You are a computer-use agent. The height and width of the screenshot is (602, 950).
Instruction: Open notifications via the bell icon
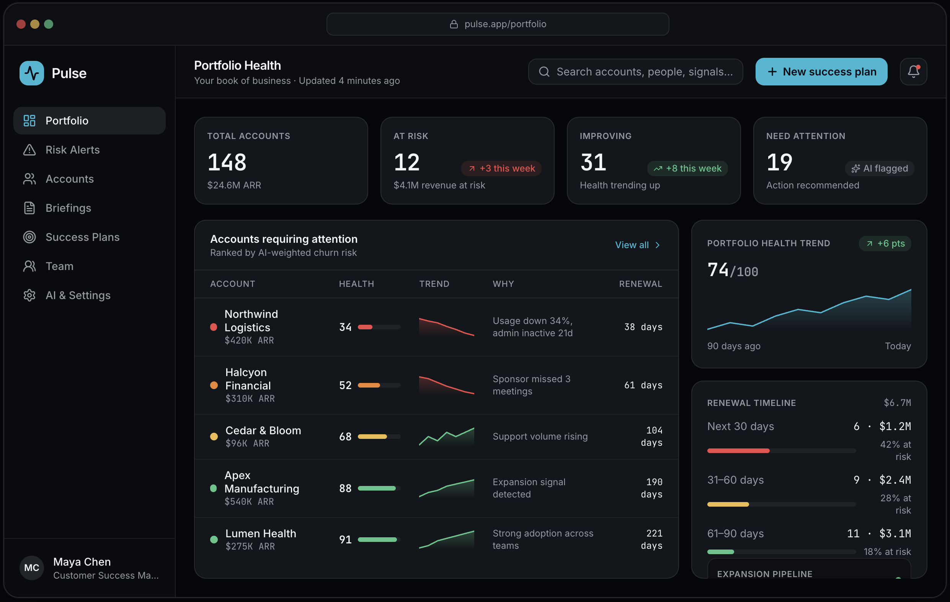point(913,72)
